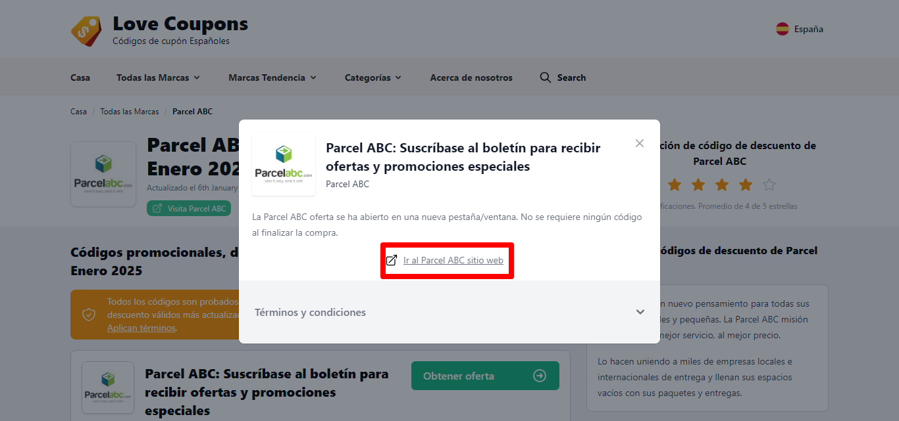Click Parcel ABC brand name under popup title
Screen dimensions: 899x421
click(x=347, y=184)
